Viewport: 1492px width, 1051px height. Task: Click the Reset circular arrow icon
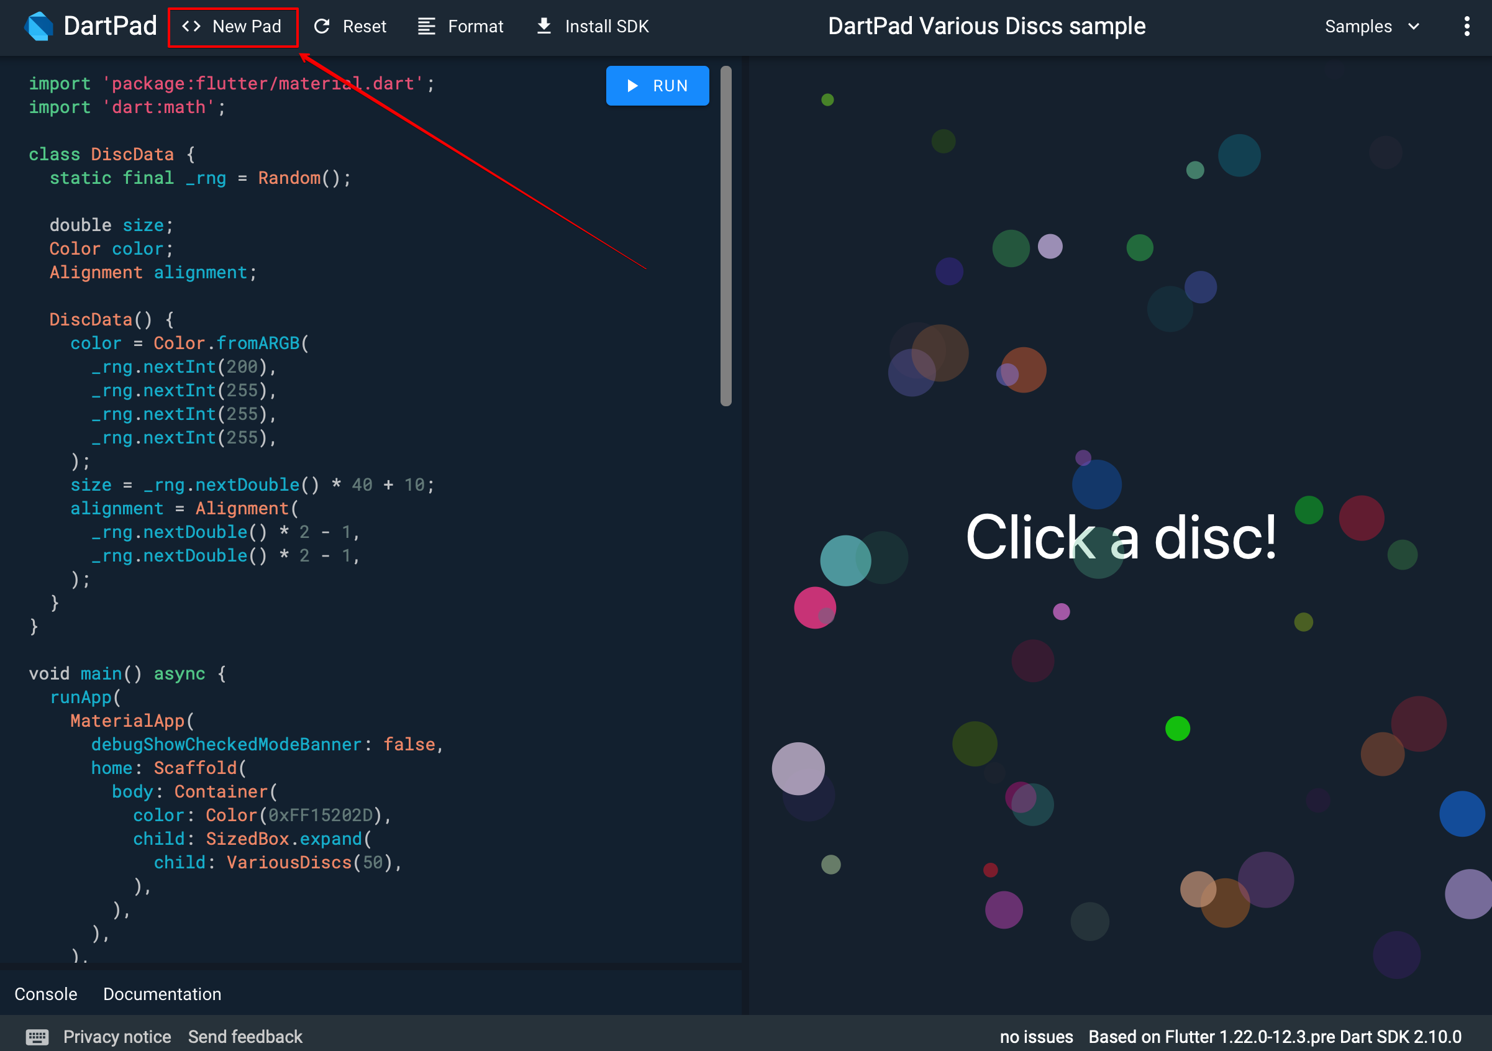tap(322, 27)
